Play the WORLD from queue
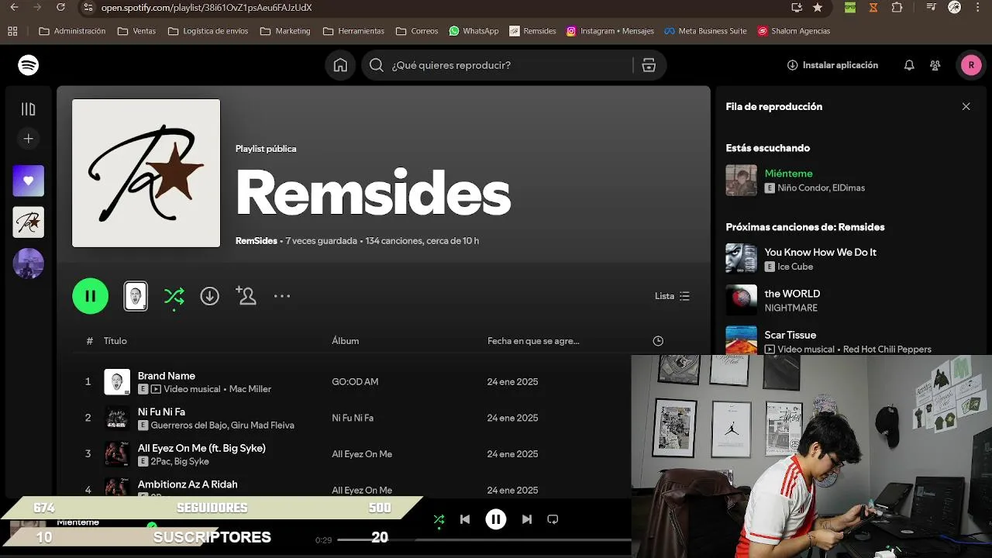Image resolution: width=992 pixels, height=558 pixels. (x=792, y=294)
